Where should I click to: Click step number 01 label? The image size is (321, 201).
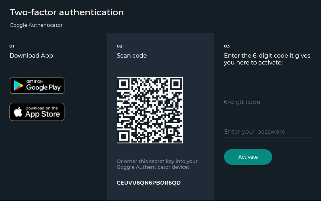[12, 46]
